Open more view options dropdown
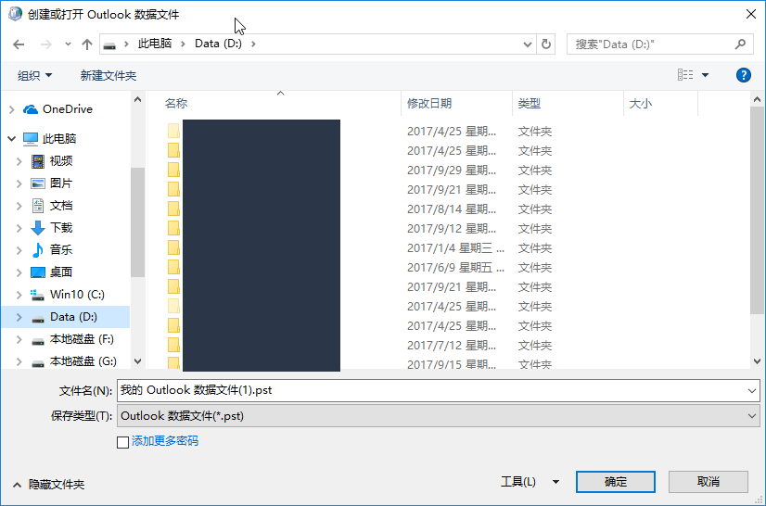 pos(705,75)
